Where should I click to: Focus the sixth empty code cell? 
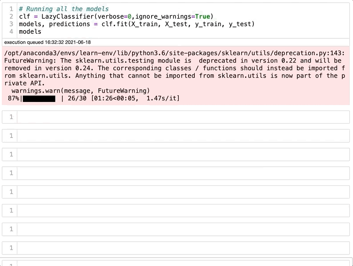[x=182, y=211]
